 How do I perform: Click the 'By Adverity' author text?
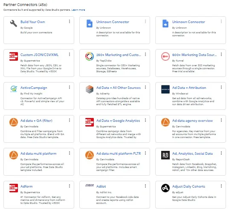click(x=103, y=94)
